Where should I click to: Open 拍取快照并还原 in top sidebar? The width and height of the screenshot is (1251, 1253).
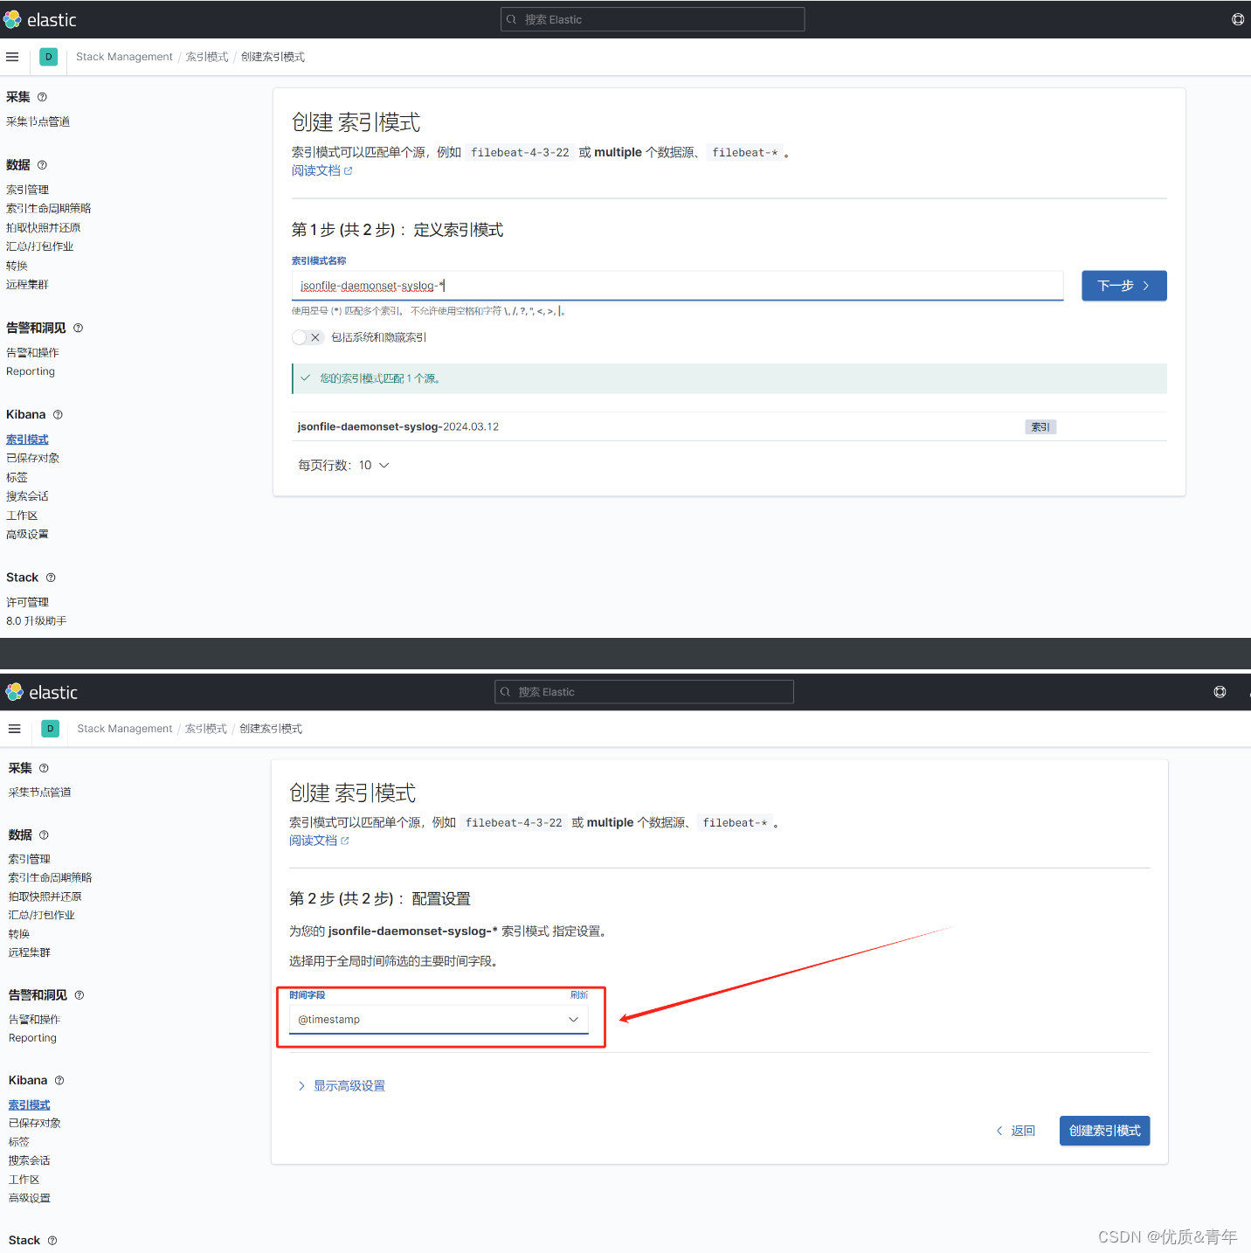(x=44, y=228)
